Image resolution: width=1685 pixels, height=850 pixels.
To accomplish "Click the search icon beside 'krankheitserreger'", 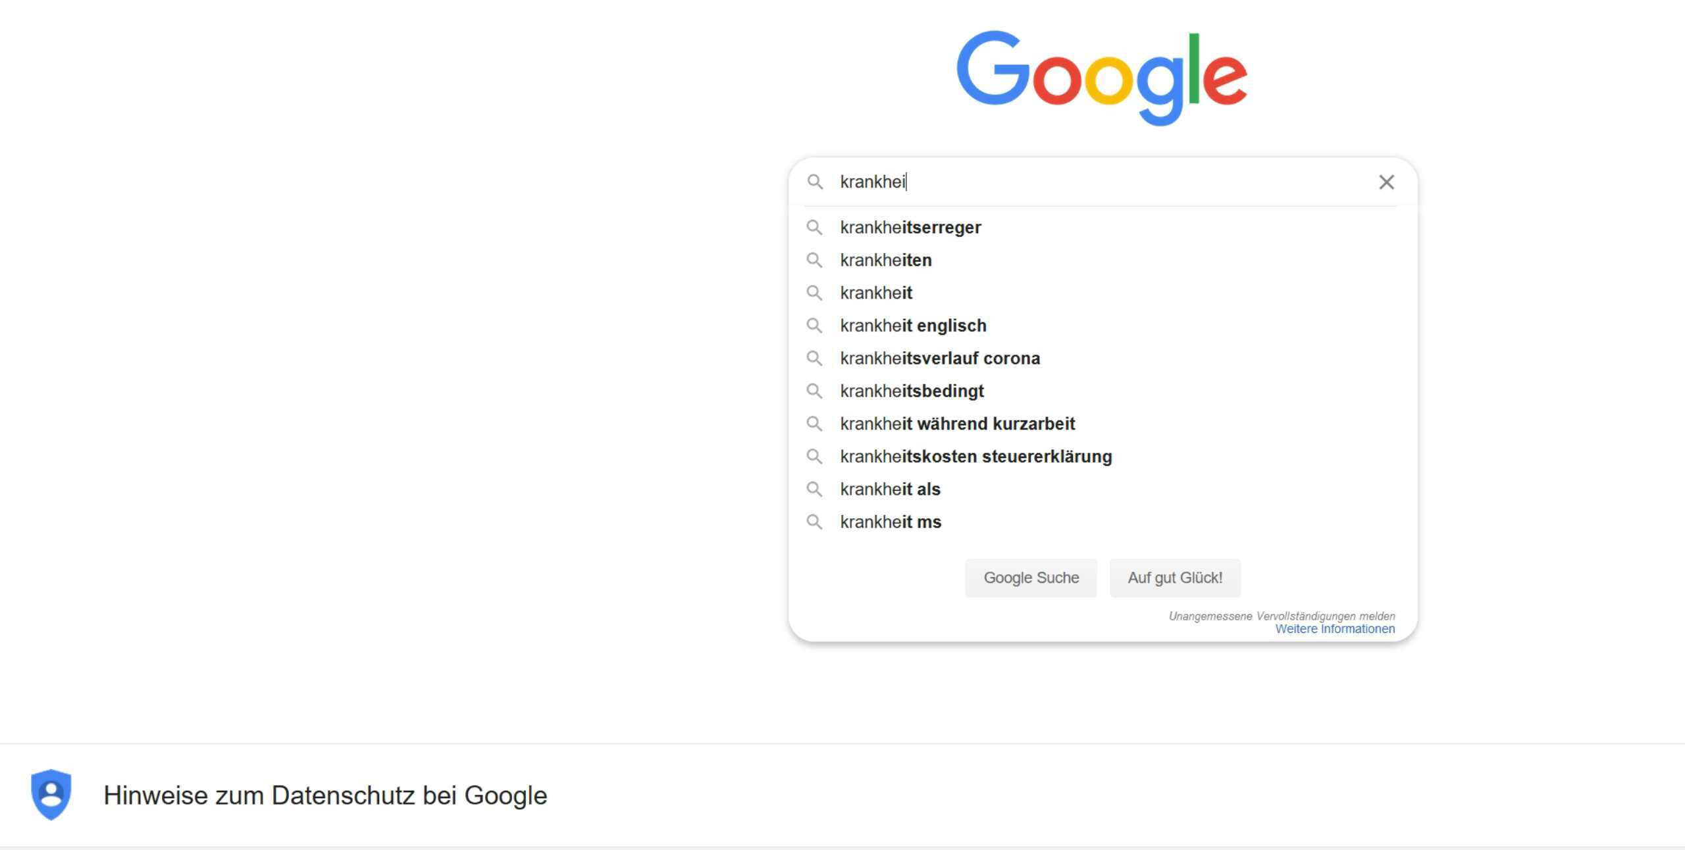I will click(x=815, y=228).
